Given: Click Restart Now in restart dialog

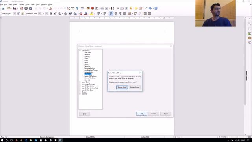Looking at the screenshot, I should (x=122, y=87).
